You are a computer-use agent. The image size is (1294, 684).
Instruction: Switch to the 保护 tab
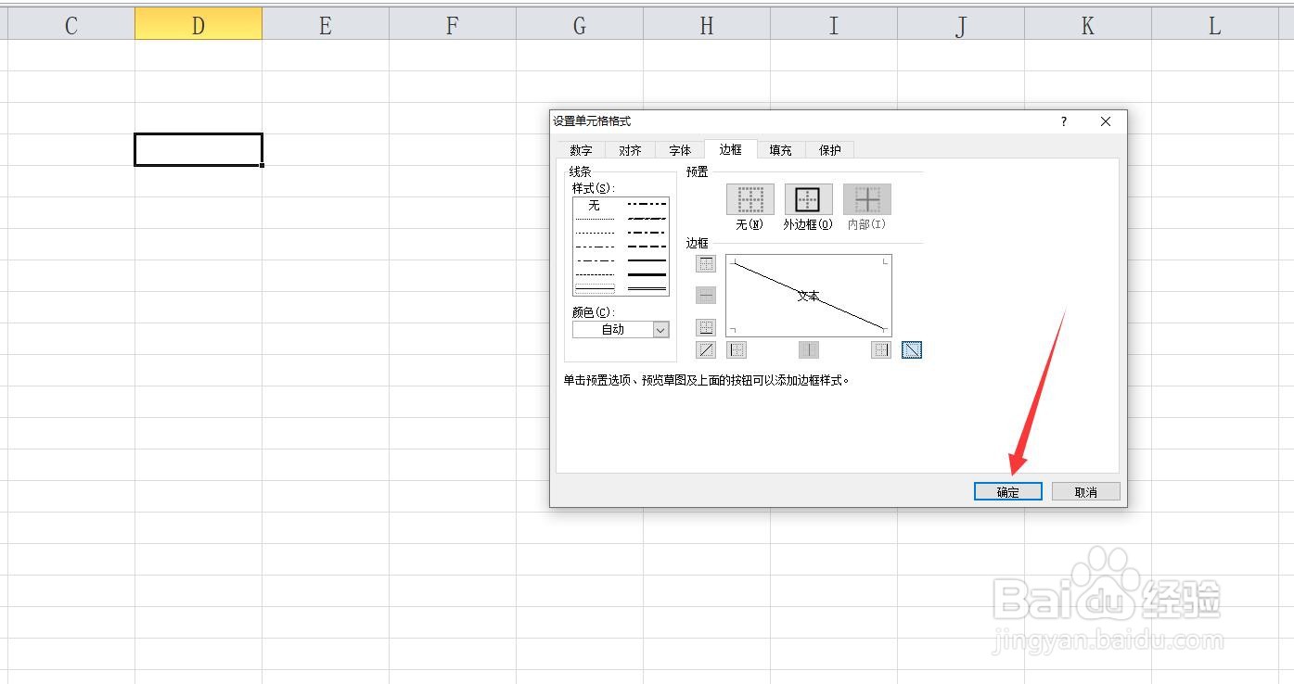pyautogui.click(x=830, y=150)
